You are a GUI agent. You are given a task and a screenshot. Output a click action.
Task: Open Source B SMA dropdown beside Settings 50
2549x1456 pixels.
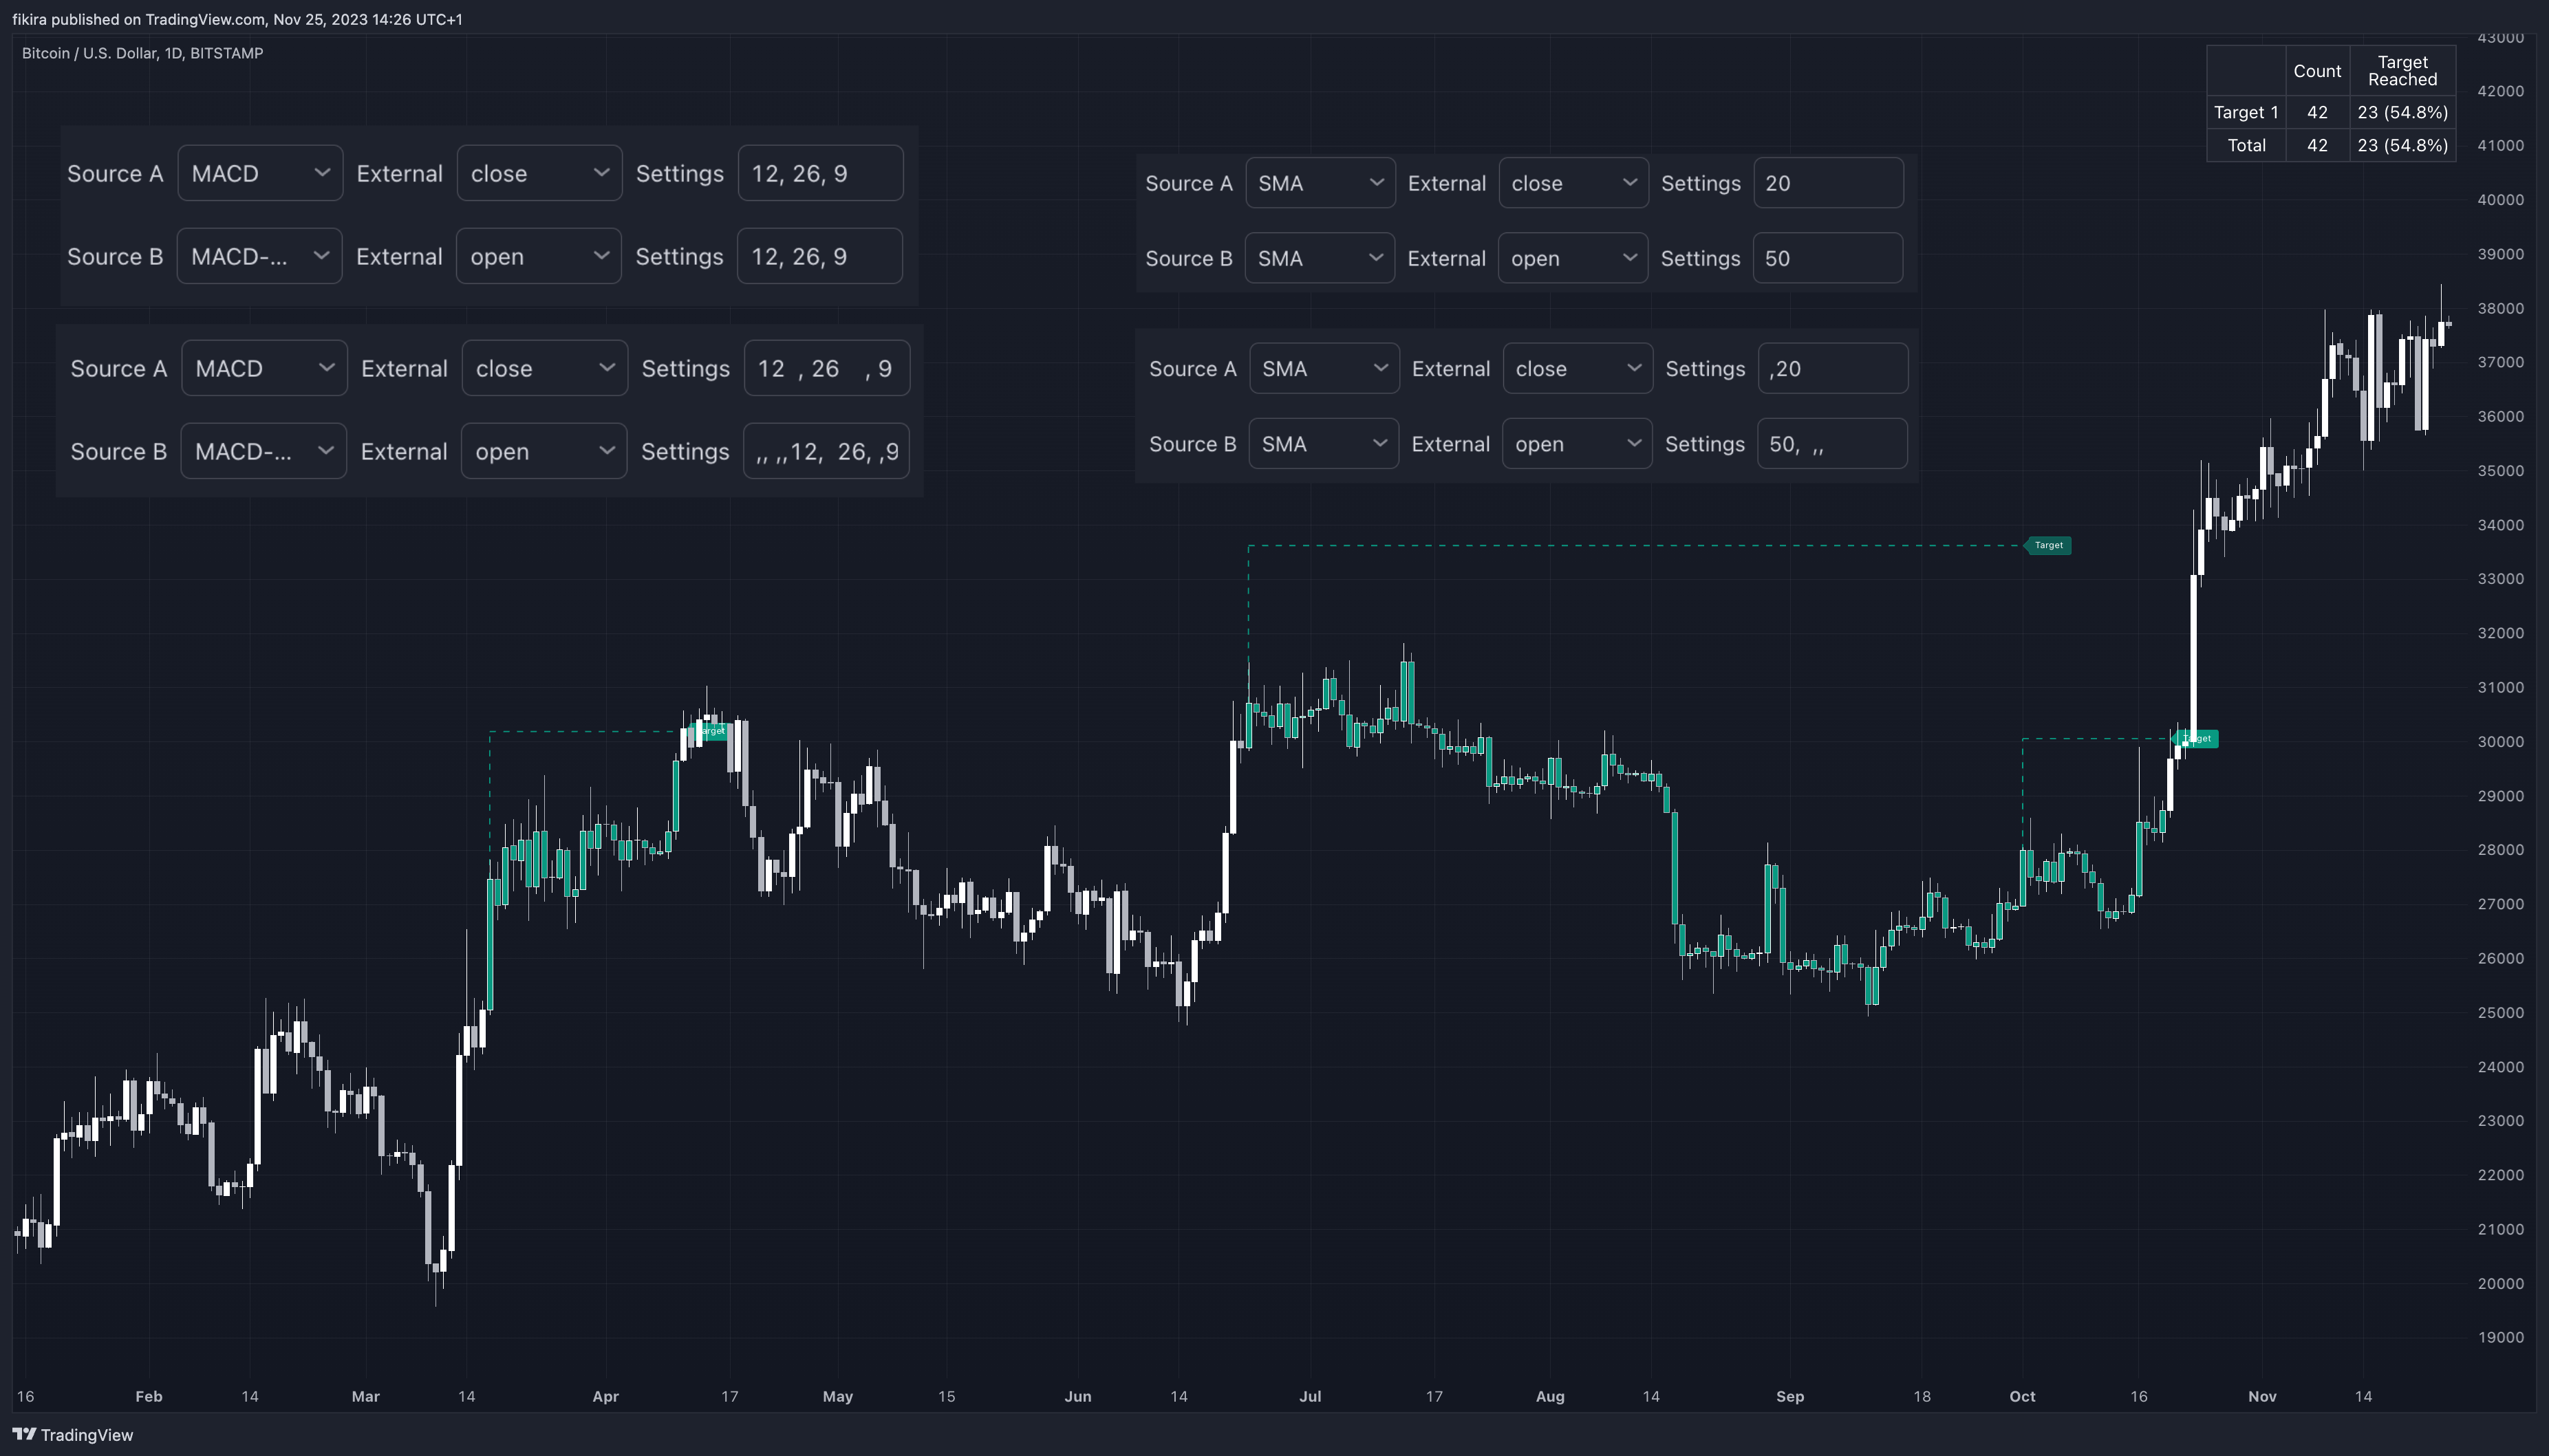pos(1319,258)
